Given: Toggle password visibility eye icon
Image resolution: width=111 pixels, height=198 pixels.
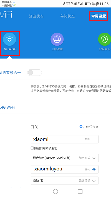Looking at the screenshot, I should [x=94, y=169].
